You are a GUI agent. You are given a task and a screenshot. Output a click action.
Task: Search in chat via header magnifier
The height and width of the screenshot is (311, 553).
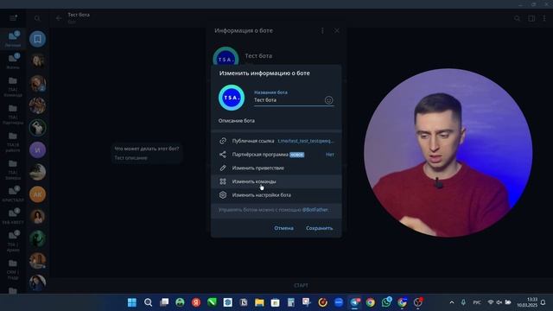(517, 18)
